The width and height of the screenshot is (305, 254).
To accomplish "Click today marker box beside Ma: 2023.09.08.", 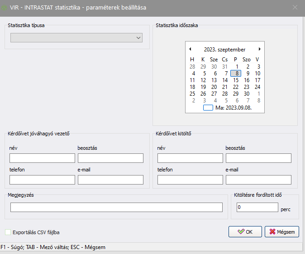I will [208, 108].
